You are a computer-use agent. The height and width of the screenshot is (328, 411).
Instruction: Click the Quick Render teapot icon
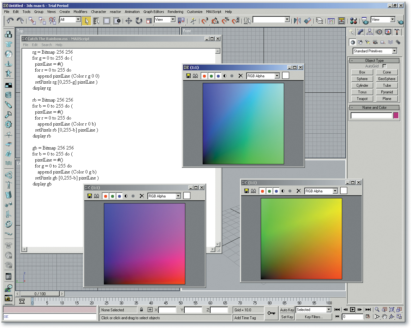point(401,22)
